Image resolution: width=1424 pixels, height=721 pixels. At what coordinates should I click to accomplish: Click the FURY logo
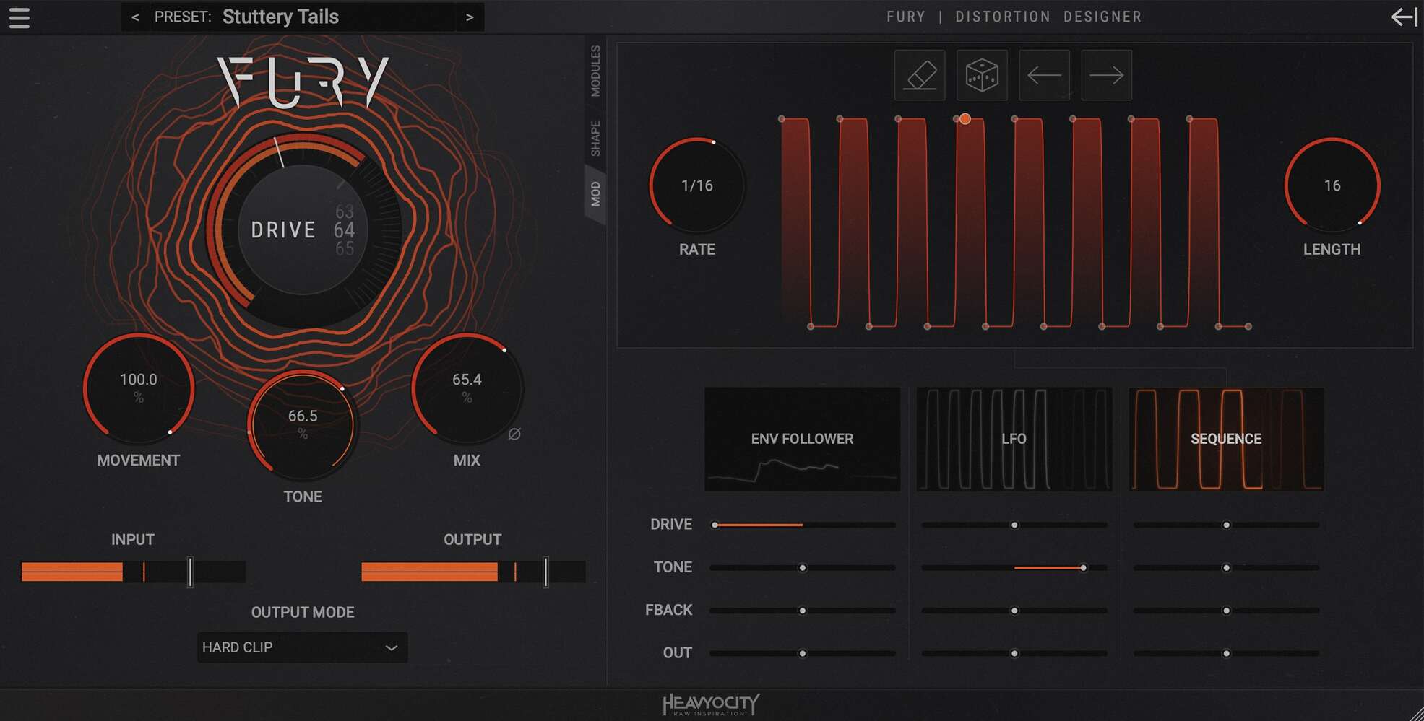[303, 77]
